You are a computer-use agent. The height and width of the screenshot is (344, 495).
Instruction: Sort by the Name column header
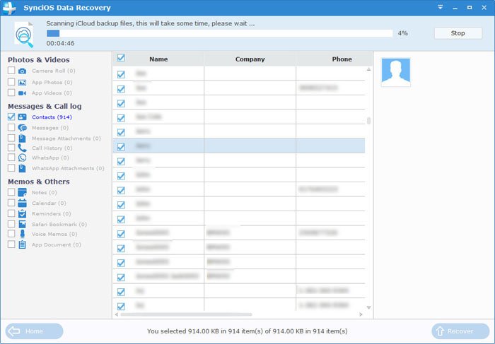coord(158,59)
